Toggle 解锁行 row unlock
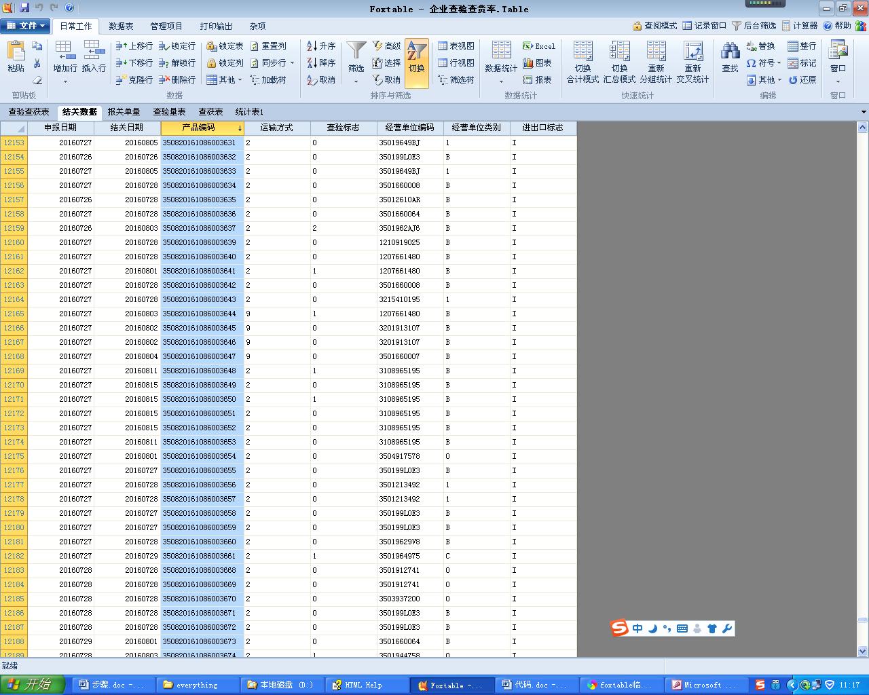This screenshot has width=869, height=695. point(177,63)
